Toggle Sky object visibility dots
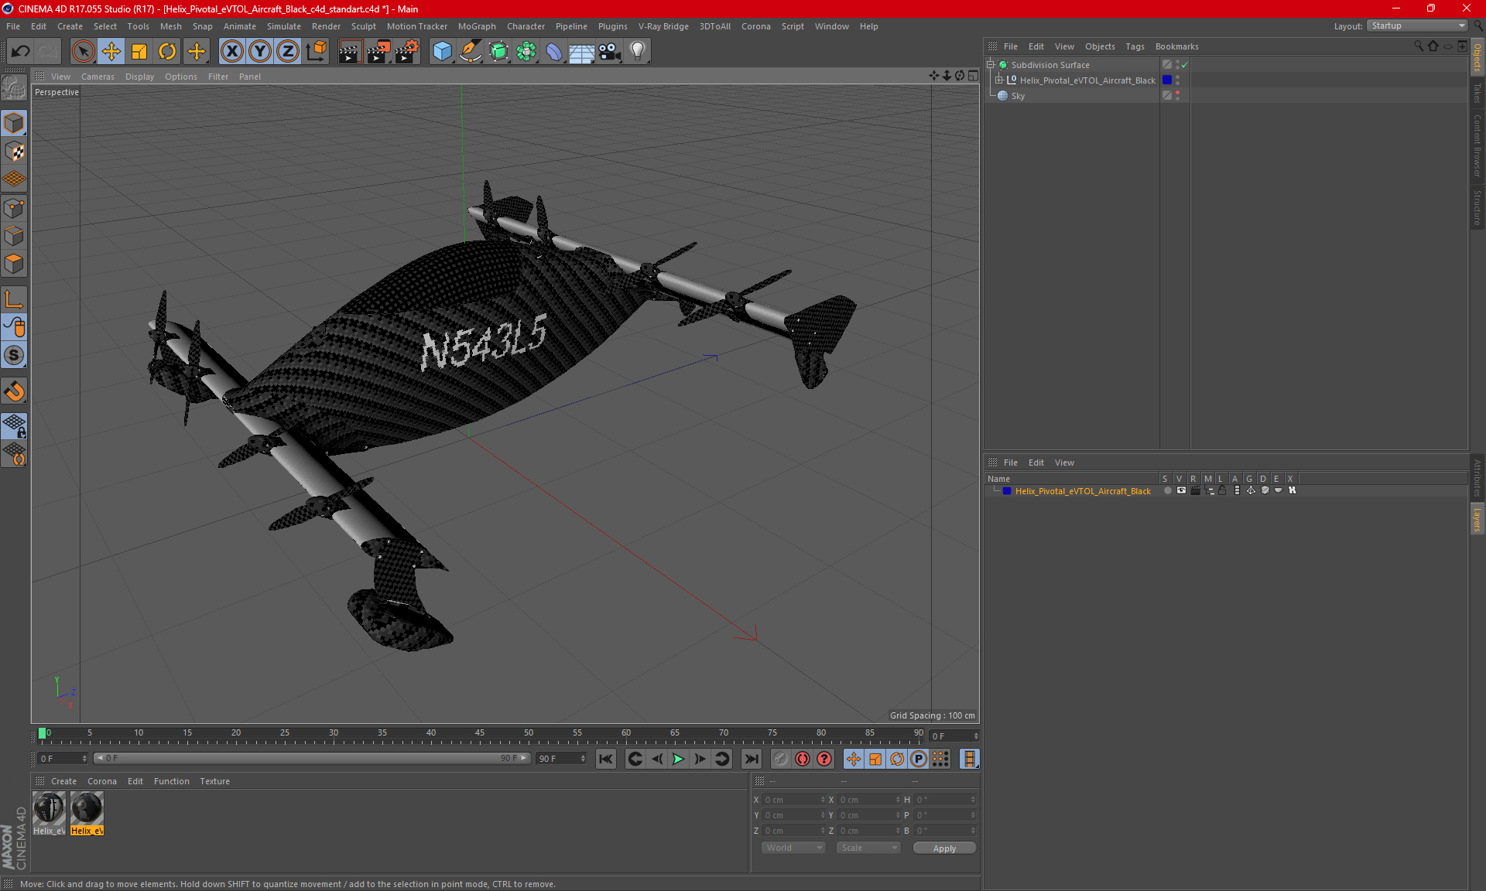This screenshot has width=1486, height=891. (1178, 96)
